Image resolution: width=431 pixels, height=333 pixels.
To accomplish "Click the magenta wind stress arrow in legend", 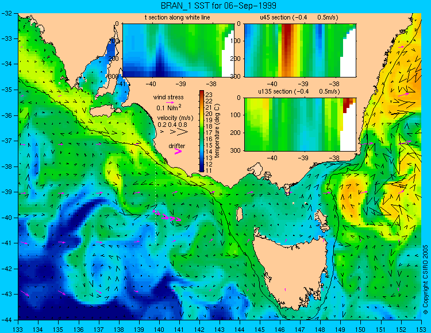I will pyautogui.click(x=170, y=102).
